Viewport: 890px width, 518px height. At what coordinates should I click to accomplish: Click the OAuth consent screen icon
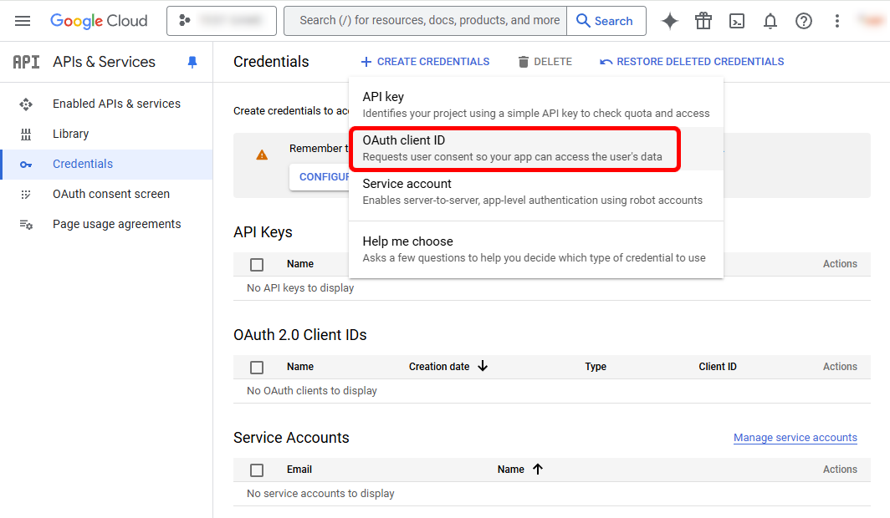(26, 195)
